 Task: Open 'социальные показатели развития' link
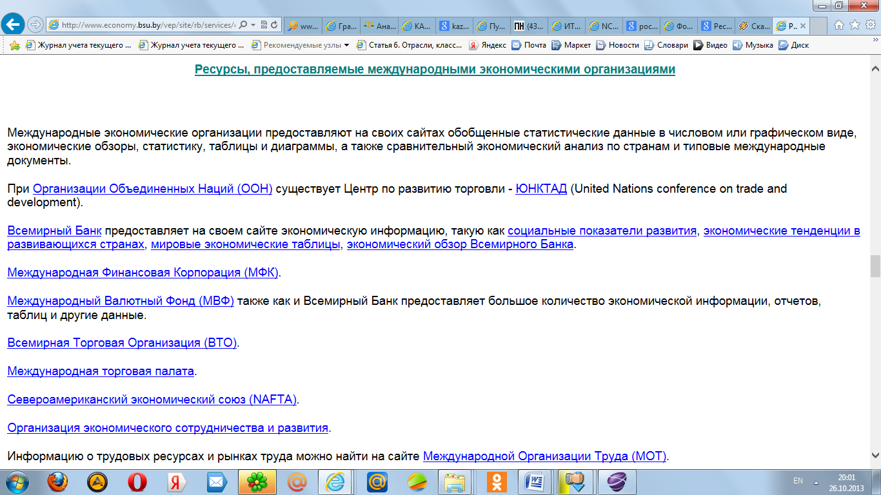[x=602, y=231]
